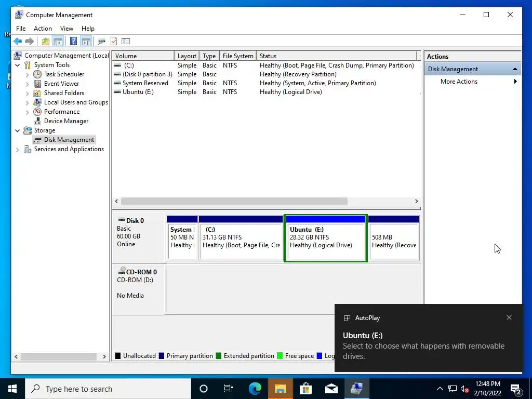532x399 pixels.
Task: Select the Ubuntu (E:) 28.32 GB partition block
Action: coord(326,238)
